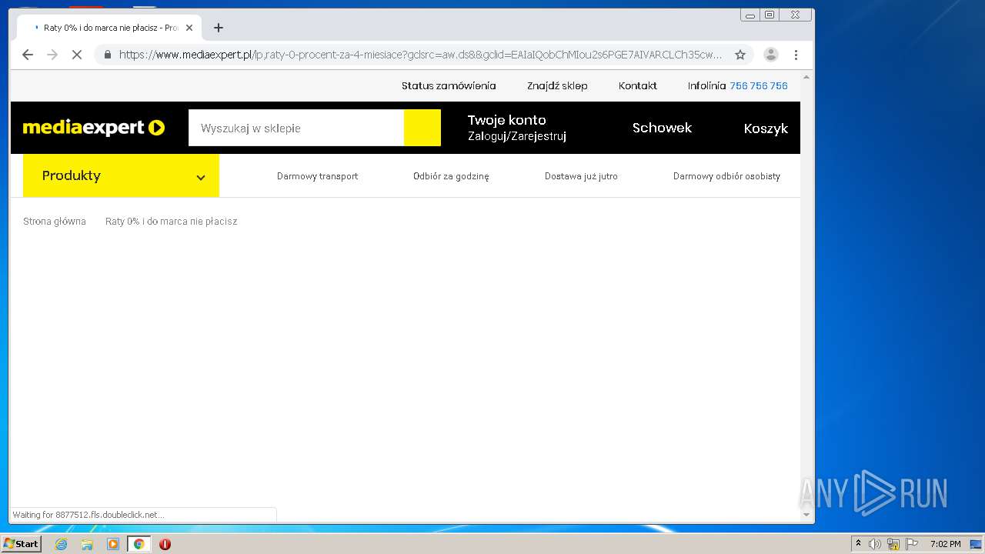Click Show desktop button at taskbar end

[x=977, y=544]
